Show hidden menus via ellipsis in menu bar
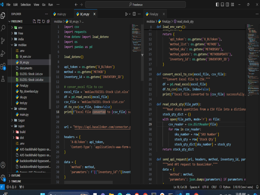Image resolution: width=260 pixels, height=195 pixels. point(58,5)
